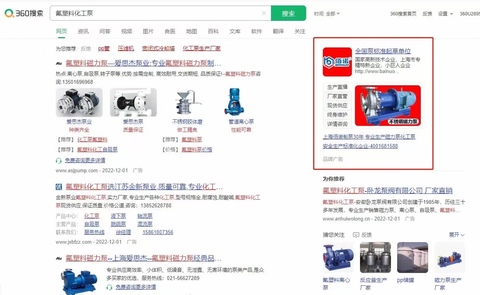Click the 搜索 button
The image size is (480, 295).
coord(288,13)
